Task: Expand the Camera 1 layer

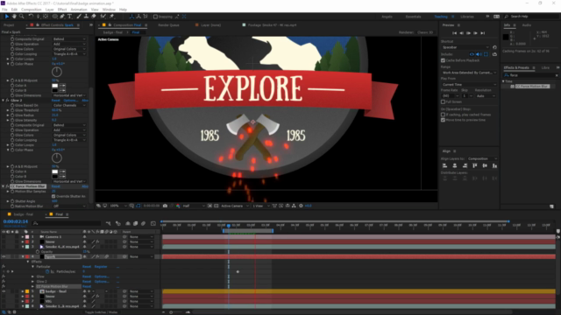Action: [23, 237]
